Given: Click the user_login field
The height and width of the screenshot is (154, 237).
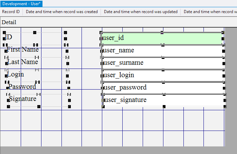Looking at the screenshot, I should pos(162,75).
